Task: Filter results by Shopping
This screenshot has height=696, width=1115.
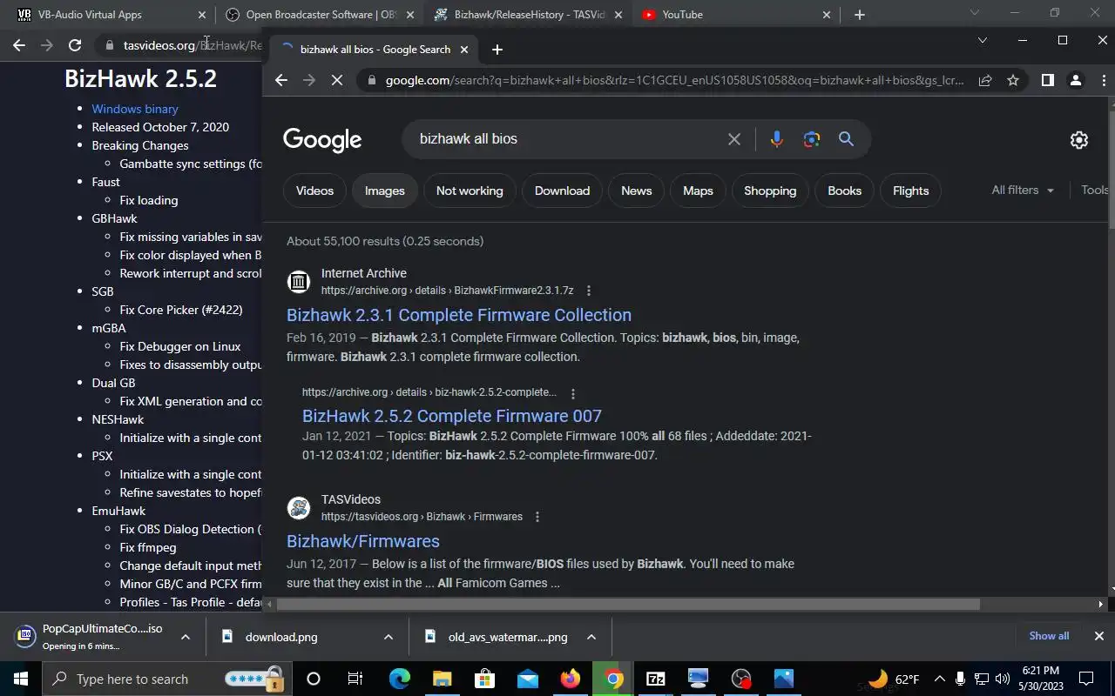Action: [x=770, y=191]
